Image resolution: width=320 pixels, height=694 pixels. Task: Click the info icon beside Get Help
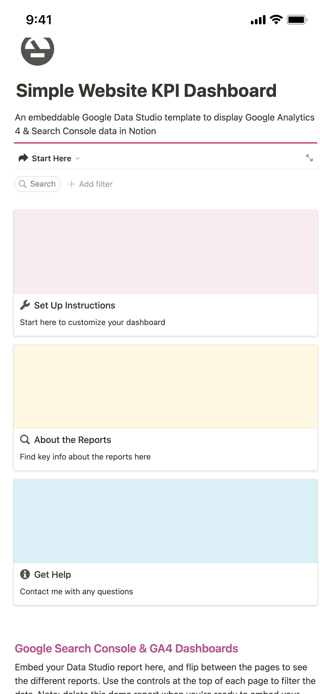(x=25, y=574)
